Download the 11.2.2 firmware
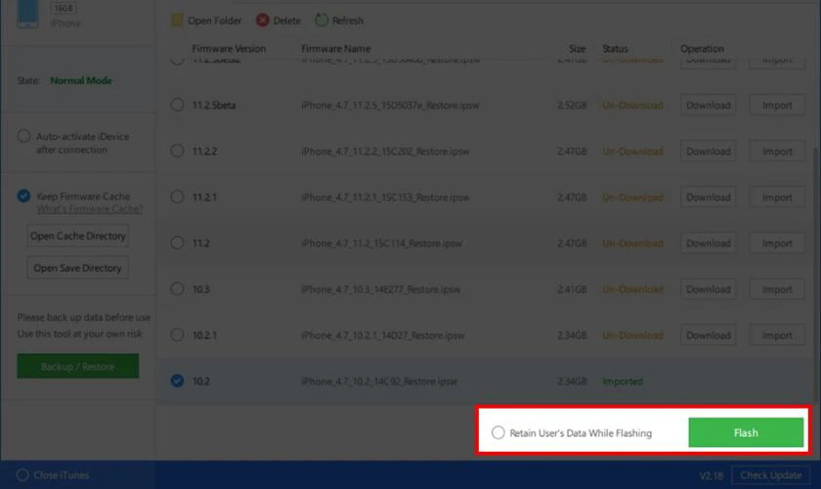Image resolution: width=821 pixels, height=489 pixels. 708,151
